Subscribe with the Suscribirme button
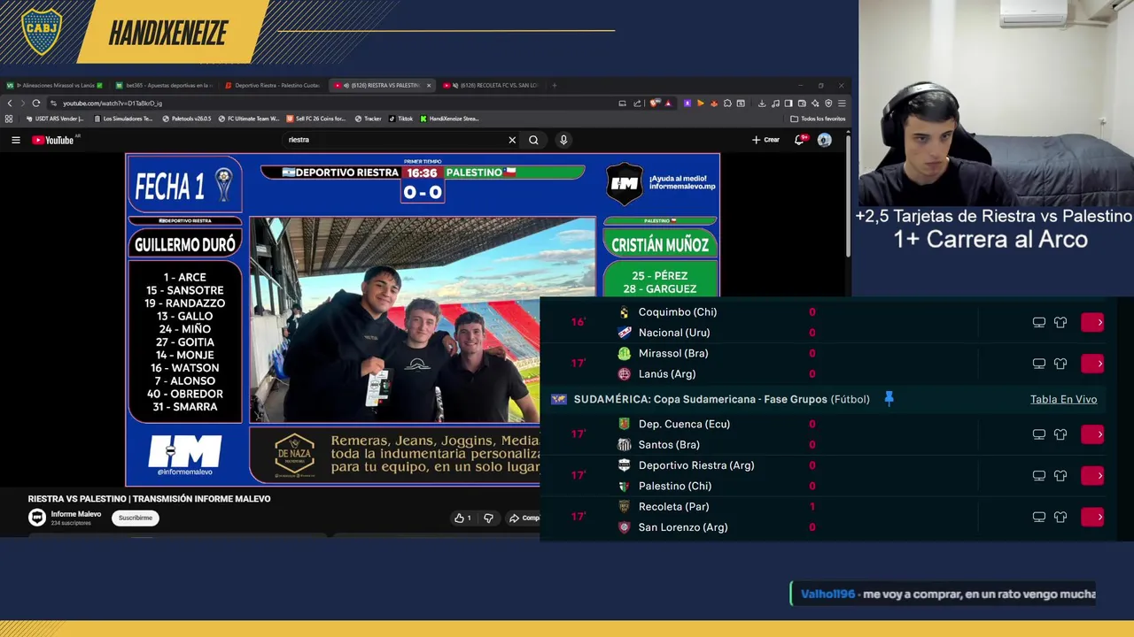This screenshot has width=1134, height=637. [136, 518]
